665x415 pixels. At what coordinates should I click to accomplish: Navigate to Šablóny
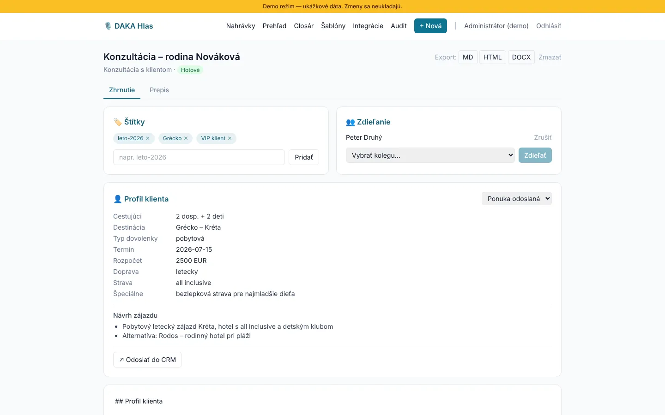pyautogui.click(x=333, y=26)
